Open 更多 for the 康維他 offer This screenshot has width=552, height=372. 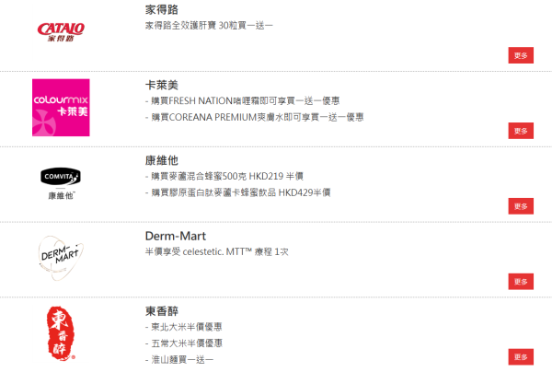pos(521,206)
